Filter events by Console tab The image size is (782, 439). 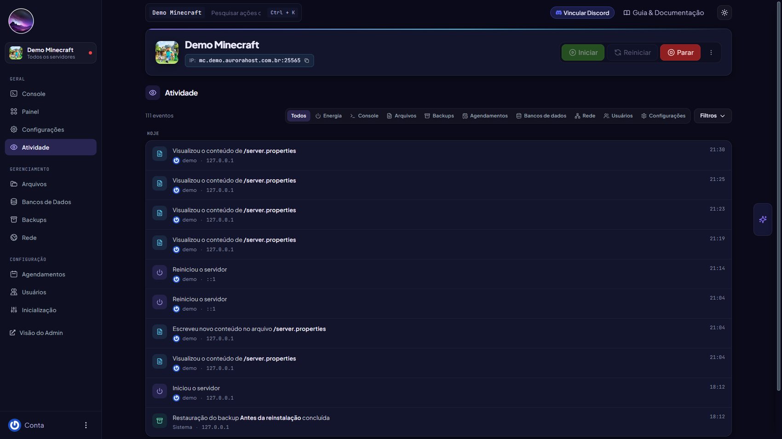click(x=364, y=116)
